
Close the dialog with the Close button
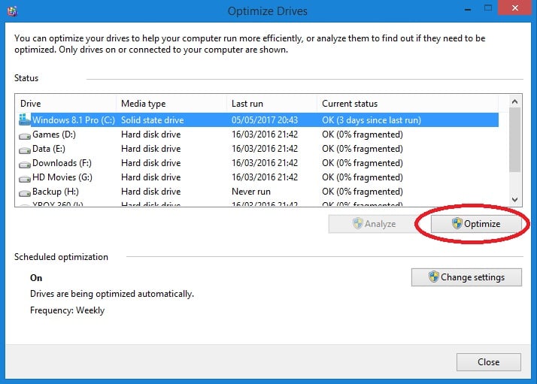488,361
